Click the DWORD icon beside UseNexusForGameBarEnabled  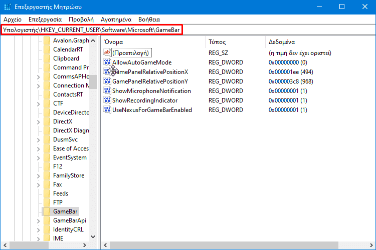[x=107, y=110]
